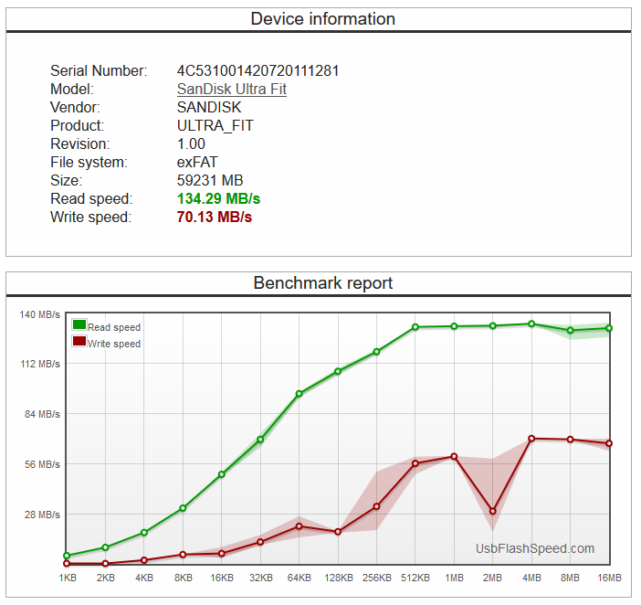Click the 140 MB/s axis label
Viewport: 641px width, 605px height.
tap(39, 314)
